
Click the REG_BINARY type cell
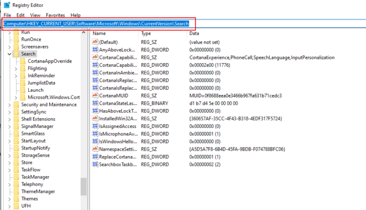(154, 103)
